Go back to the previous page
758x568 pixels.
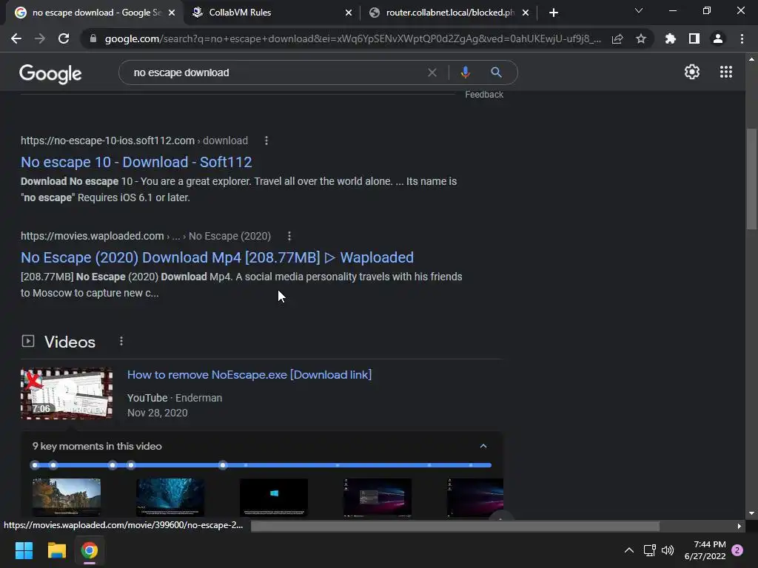[x=16, y=38]
